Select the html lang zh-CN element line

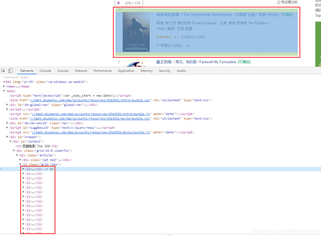pyautogui.click(x=45, y=82)
